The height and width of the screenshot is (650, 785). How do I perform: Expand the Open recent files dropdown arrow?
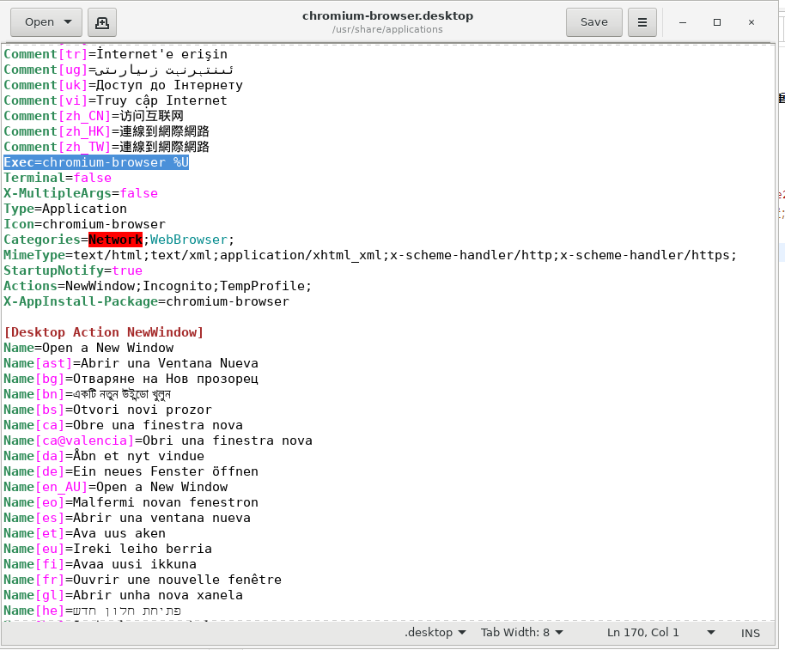[x=68, y=22]
